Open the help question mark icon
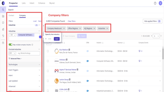164x92 pixels. [x=155, y=3]
